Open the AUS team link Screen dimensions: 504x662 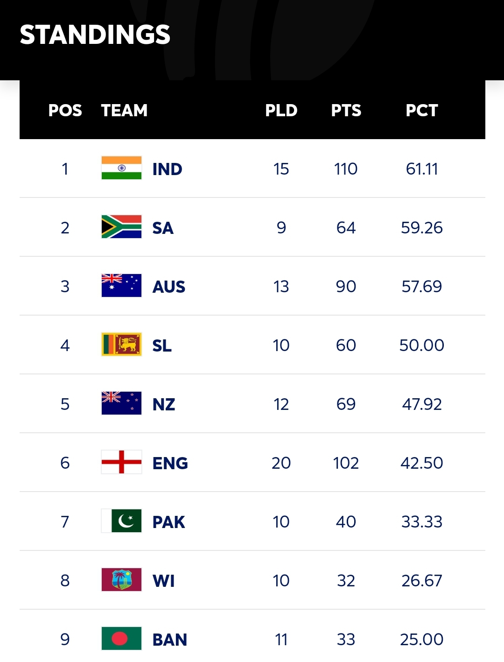169,287
